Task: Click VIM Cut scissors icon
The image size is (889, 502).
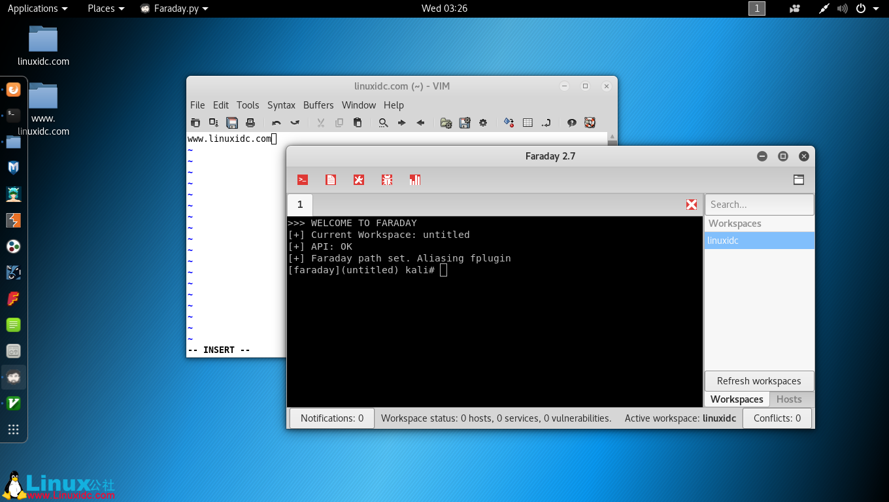Action: click(321, 122)
